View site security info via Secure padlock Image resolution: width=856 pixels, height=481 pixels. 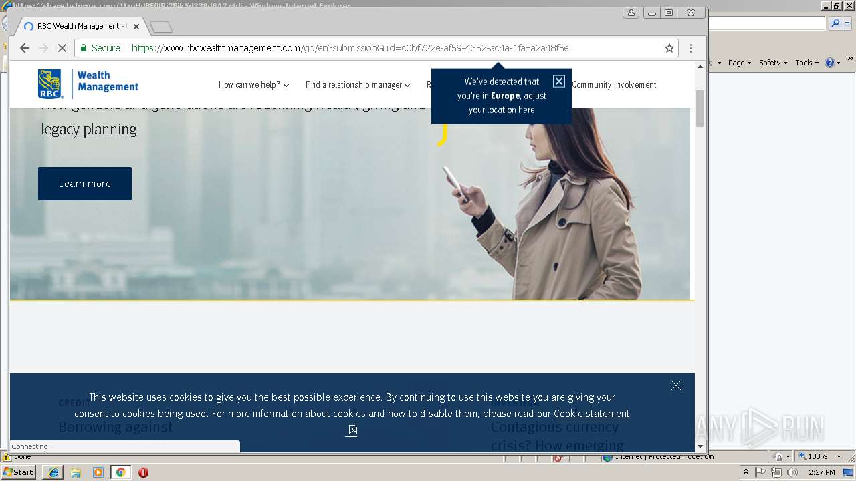click(100, 48)
